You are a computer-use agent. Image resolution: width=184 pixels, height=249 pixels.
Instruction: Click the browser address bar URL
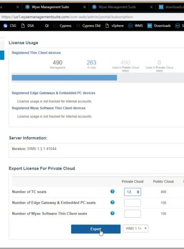point(67,17)
